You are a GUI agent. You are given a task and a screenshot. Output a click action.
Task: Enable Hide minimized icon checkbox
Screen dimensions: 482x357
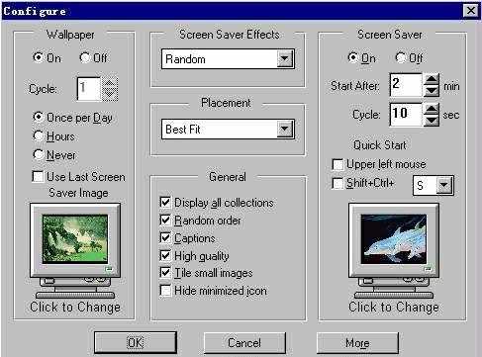click(165, 290)
